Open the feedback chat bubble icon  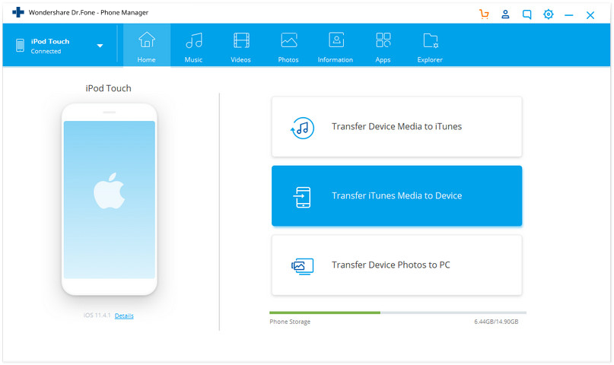(x=527, y=15)
